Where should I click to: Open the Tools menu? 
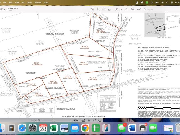pos(30,2)
